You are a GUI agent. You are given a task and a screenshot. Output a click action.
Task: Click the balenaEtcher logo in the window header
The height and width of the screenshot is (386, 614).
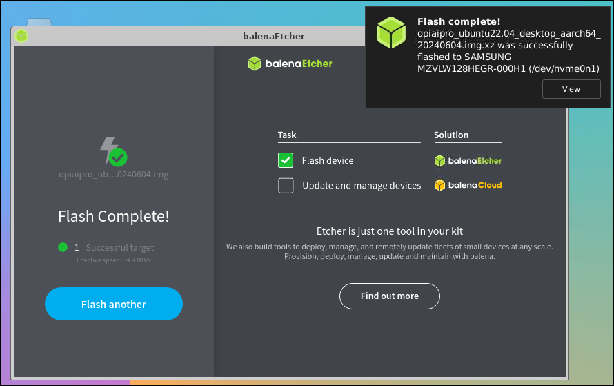pyautogui.click(x=290, y=64)
